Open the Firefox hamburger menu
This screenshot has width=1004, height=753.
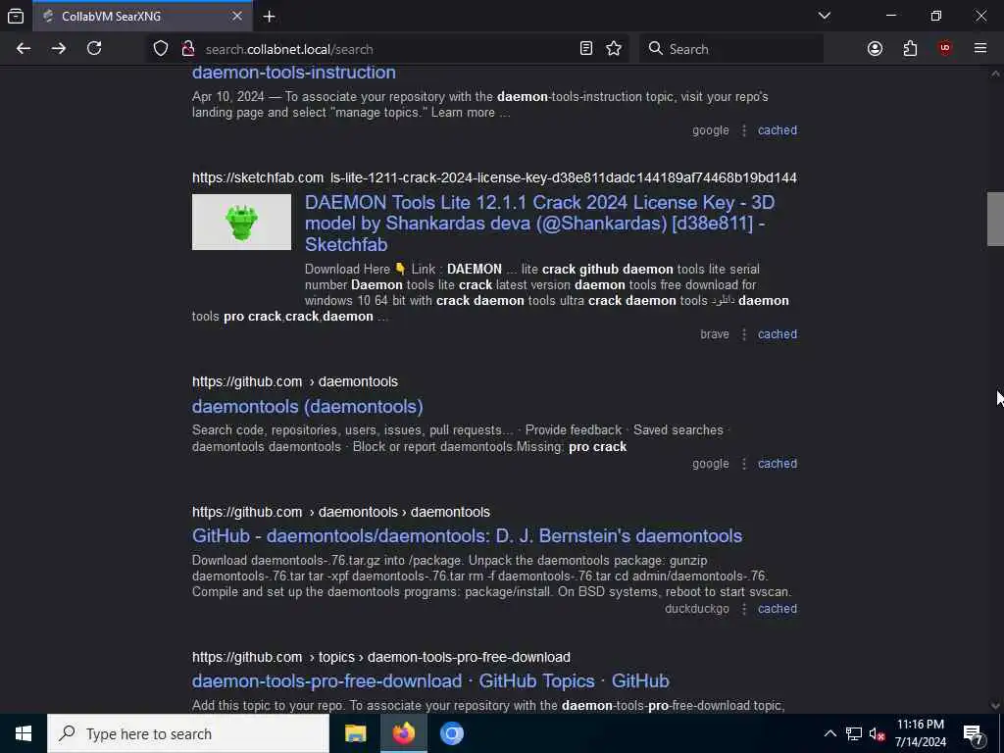tap(980, 48)
